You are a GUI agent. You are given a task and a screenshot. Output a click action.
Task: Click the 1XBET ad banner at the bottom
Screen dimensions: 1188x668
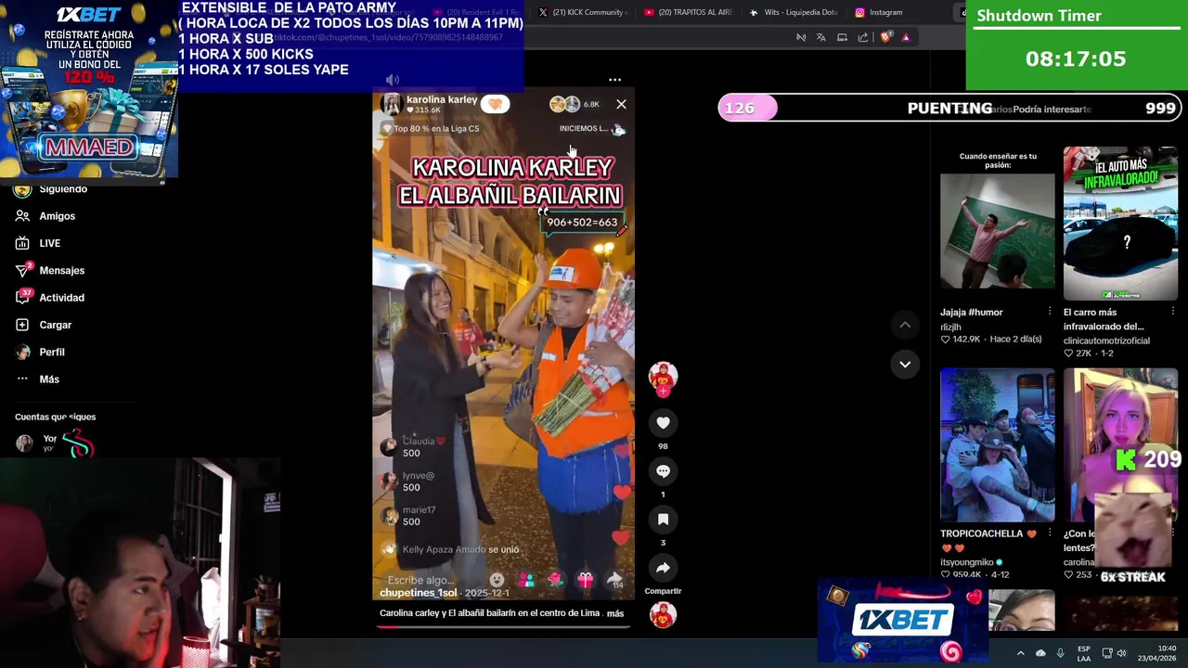pyautogui.click(x=902, y=620)
